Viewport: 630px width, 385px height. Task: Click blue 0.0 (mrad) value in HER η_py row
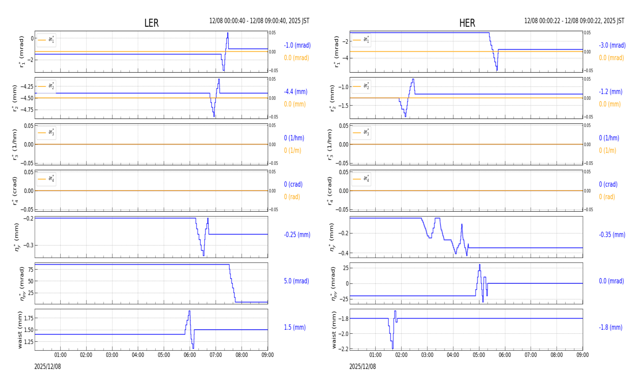pos(611,281)
